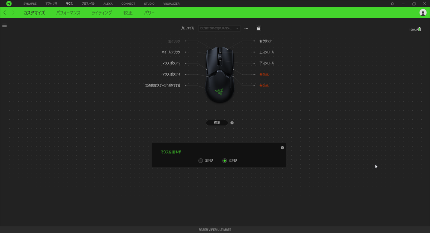Select the ライティング subtab
The width and height of the screenshot is (430, 233).
[x=102, y=13]
